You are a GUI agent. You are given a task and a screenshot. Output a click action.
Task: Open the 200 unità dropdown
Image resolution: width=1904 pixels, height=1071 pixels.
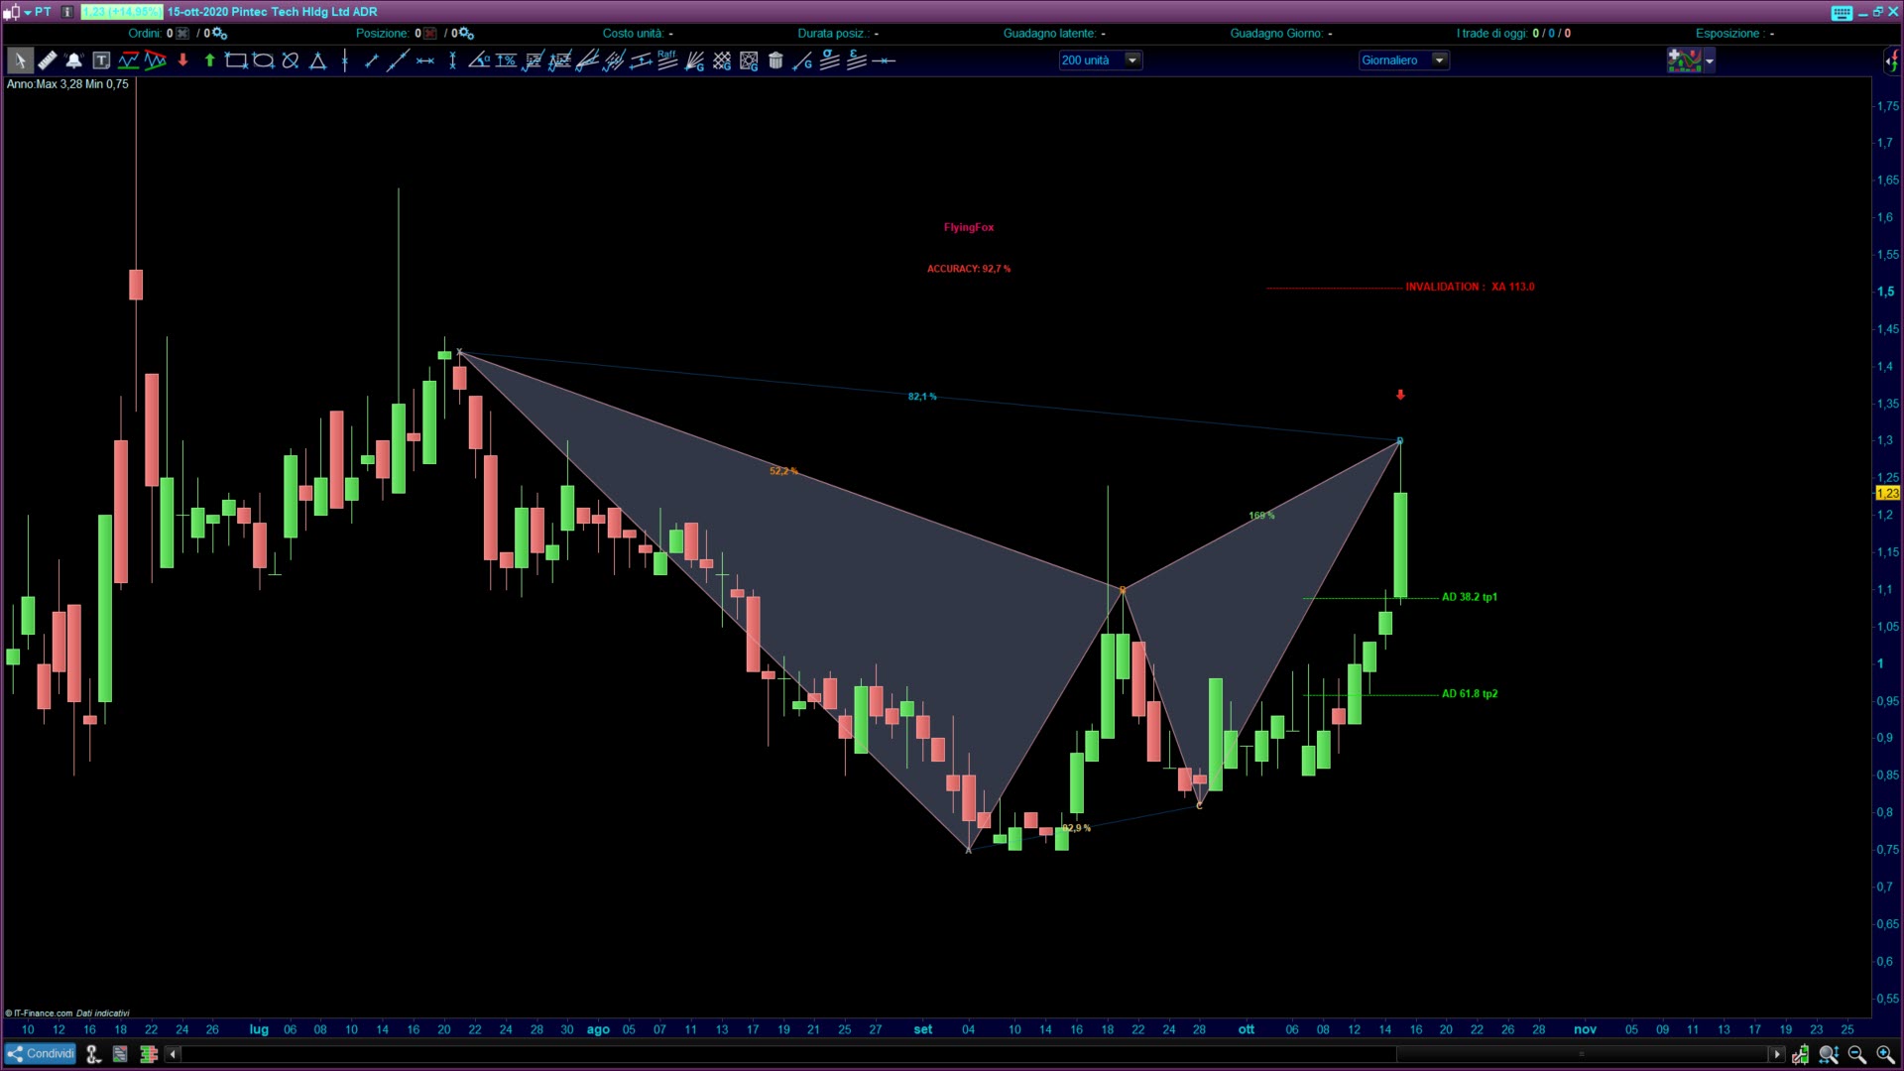[x=1132, y=60]
